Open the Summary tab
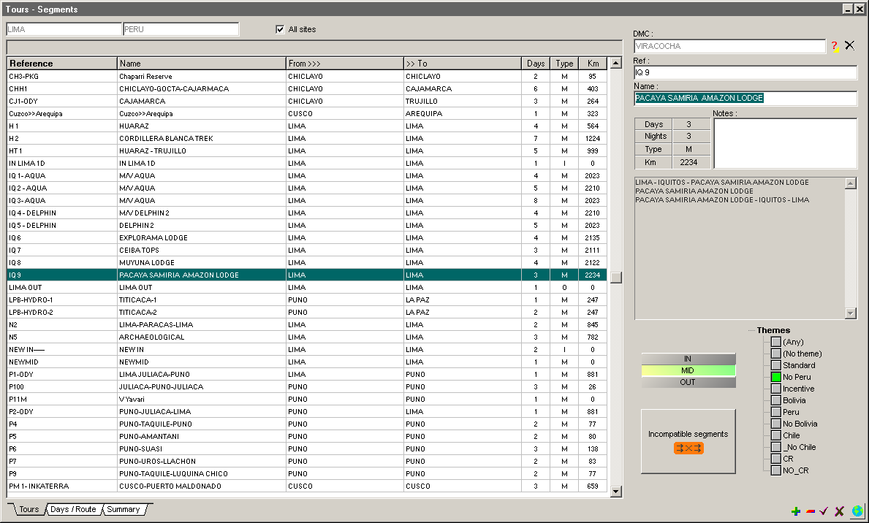Screen dimensions: 869x523 123,509
